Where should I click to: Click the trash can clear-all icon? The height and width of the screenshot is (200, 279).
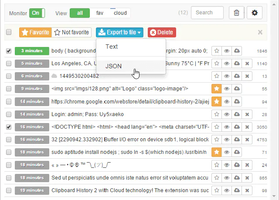click(x=236, y=13)
